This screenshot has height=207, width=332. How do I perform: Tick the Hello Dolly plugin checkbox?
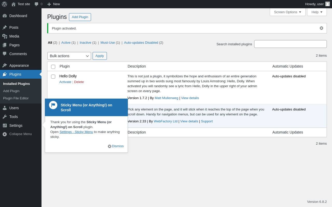point(53,77)
